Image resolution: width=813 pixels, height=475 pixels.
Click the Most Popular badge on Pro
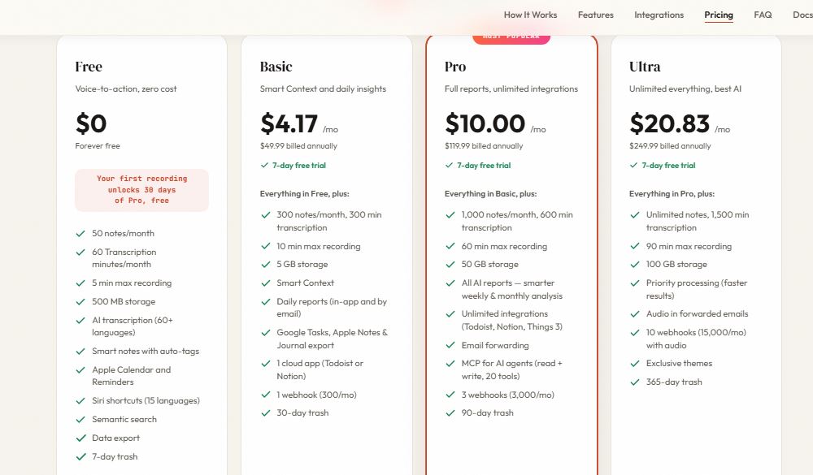pos(511,38)
